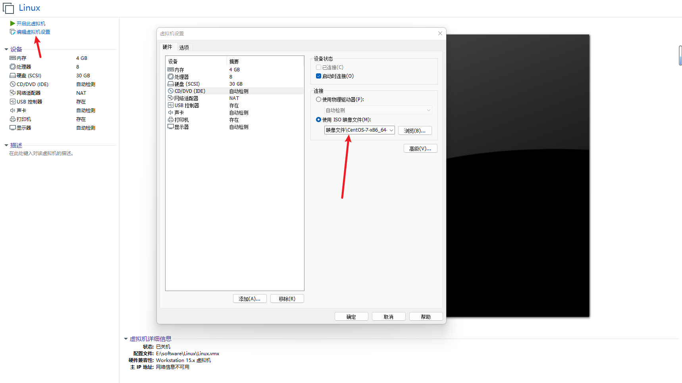Click the ISO image file path text field

pos(356,130)
